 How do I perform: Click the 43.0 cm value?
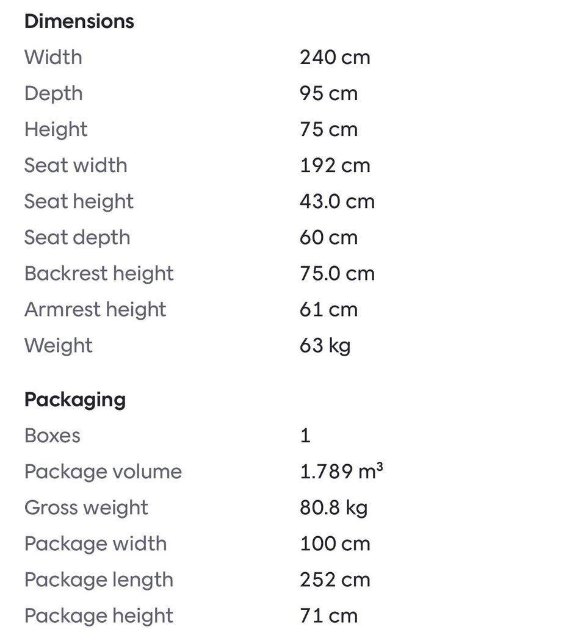[x=337, y=201]
